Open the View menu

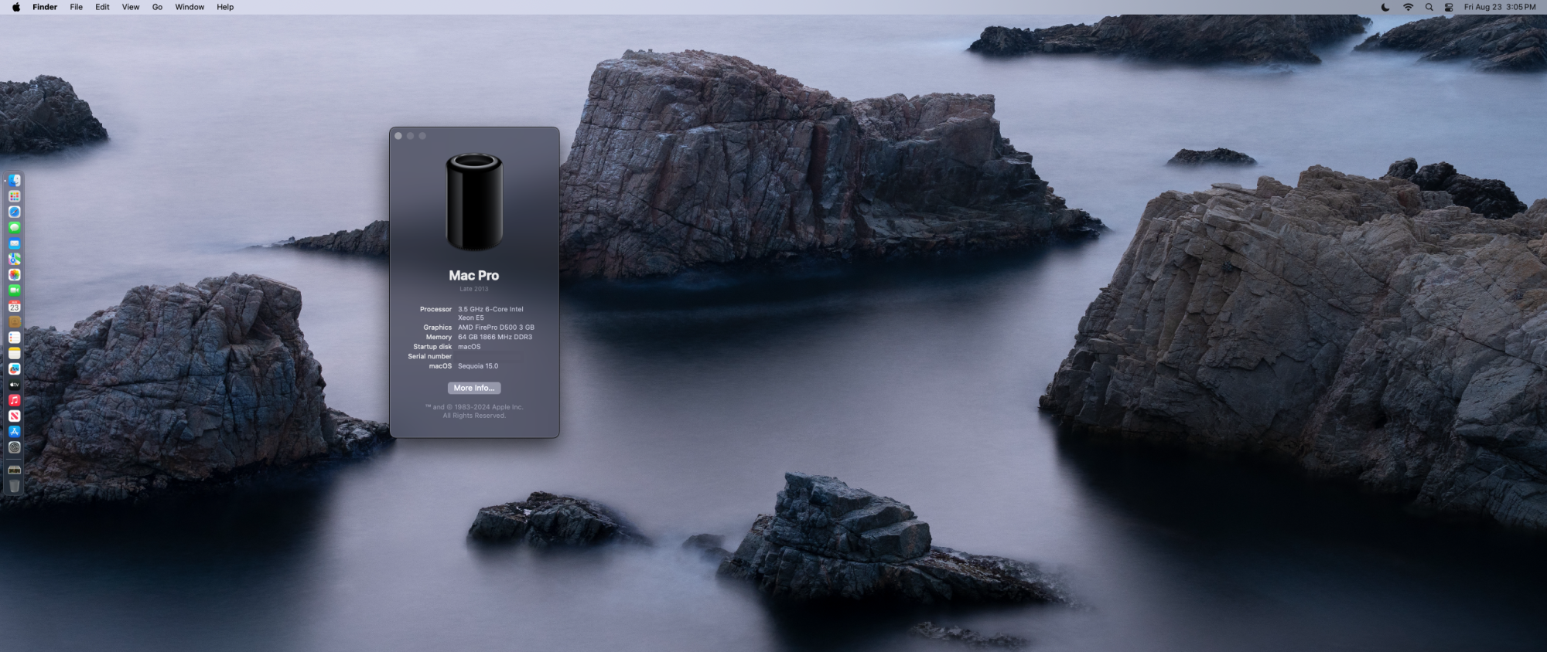point(131,7)
